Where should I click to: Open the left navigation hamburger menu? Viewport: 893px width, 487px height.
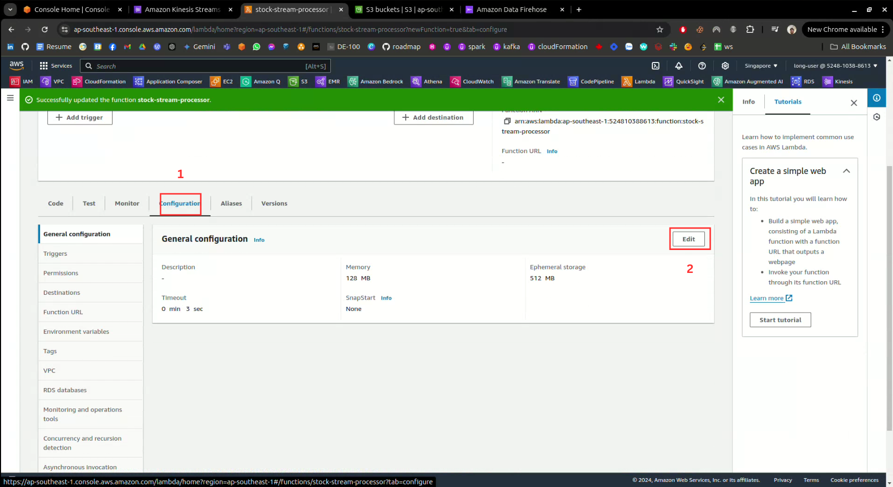point(10,98)
